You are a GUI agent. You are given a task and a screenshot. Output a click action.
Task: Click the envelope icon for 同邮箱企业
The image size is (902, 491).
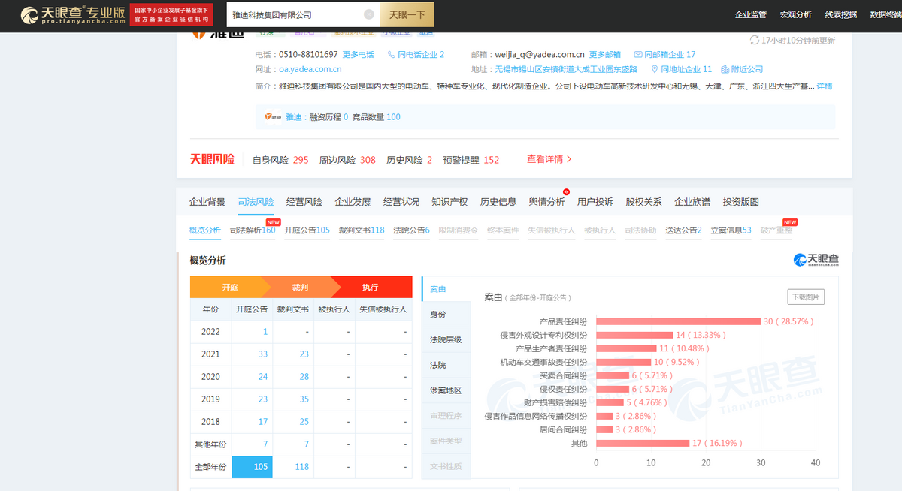[x=638, y=55]
